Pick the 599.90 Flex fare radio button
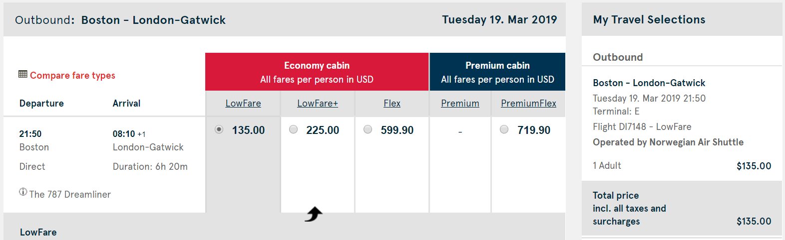 pyautogui.click(x=368, y=129)
